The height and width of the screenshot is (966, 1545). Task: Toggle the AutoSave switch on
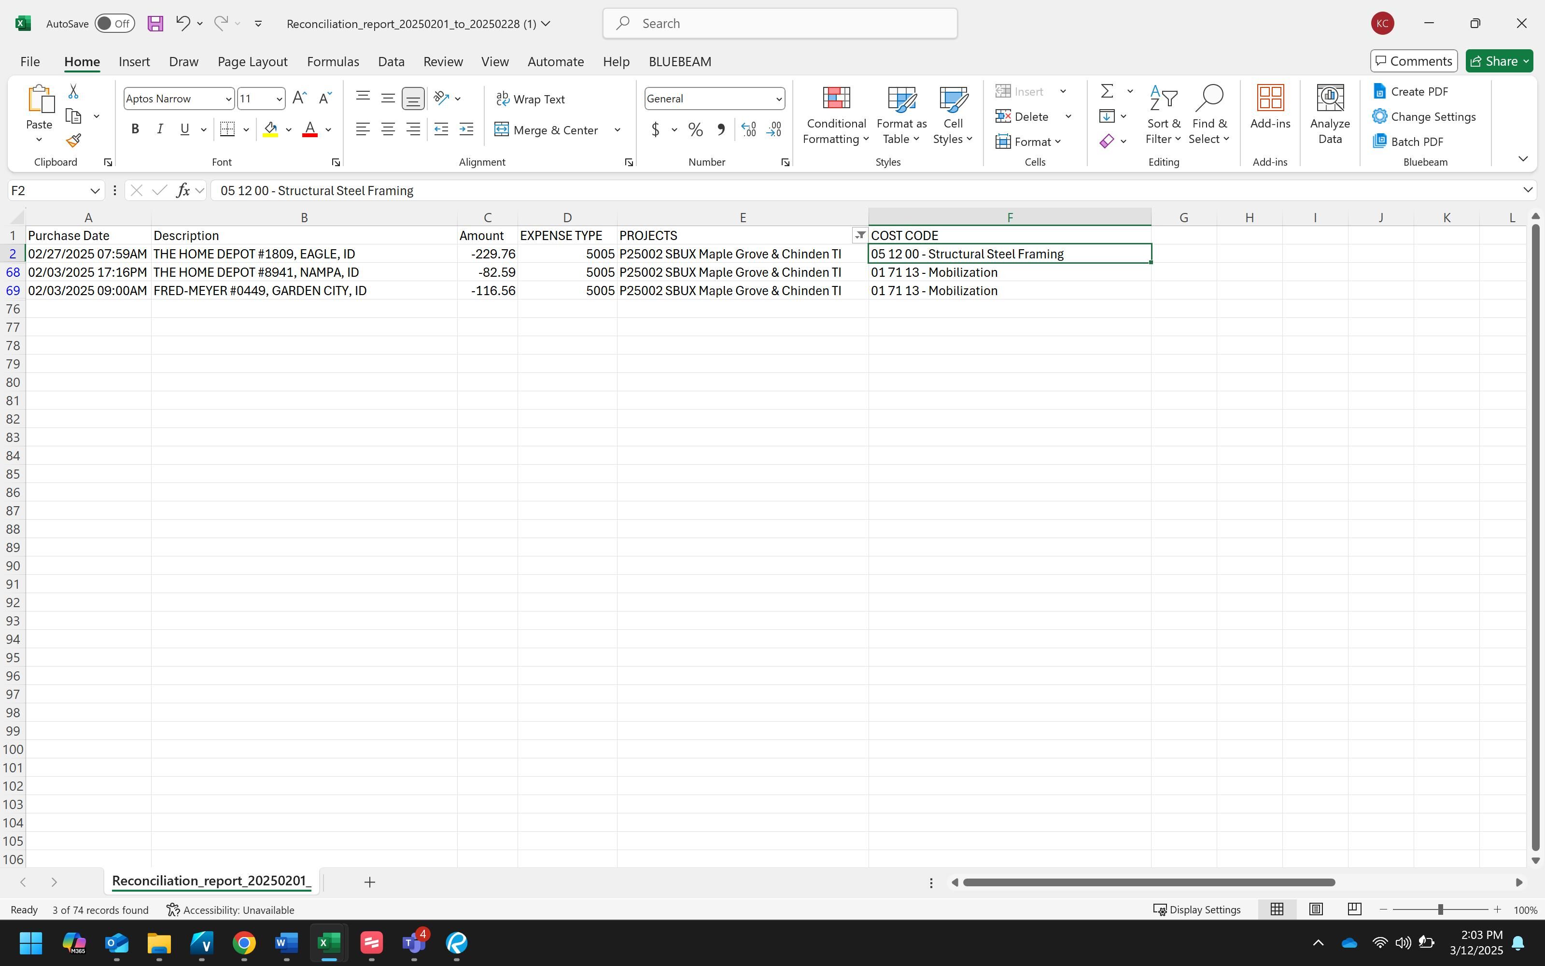click(x=115, y=24)
